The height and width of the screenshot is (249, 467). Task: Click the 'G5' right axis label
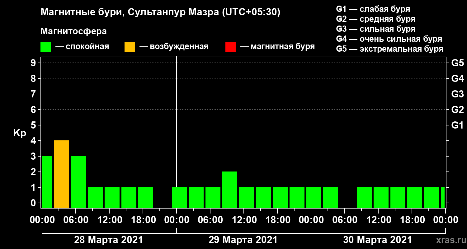tap(457, 63)
